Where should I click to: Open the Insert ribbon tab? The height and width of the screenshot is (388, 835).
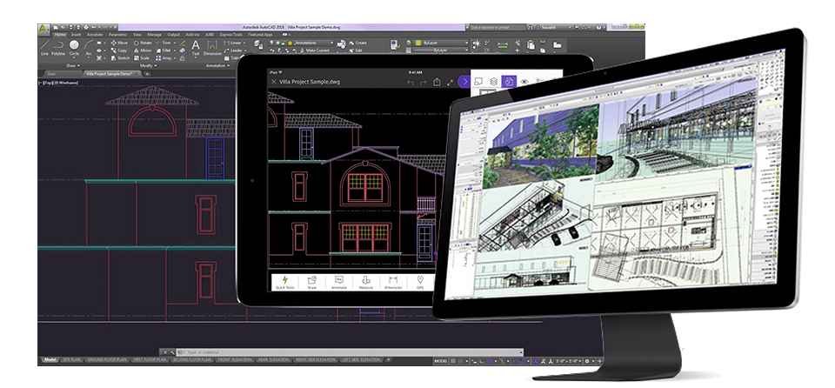(x=77, y=35)
